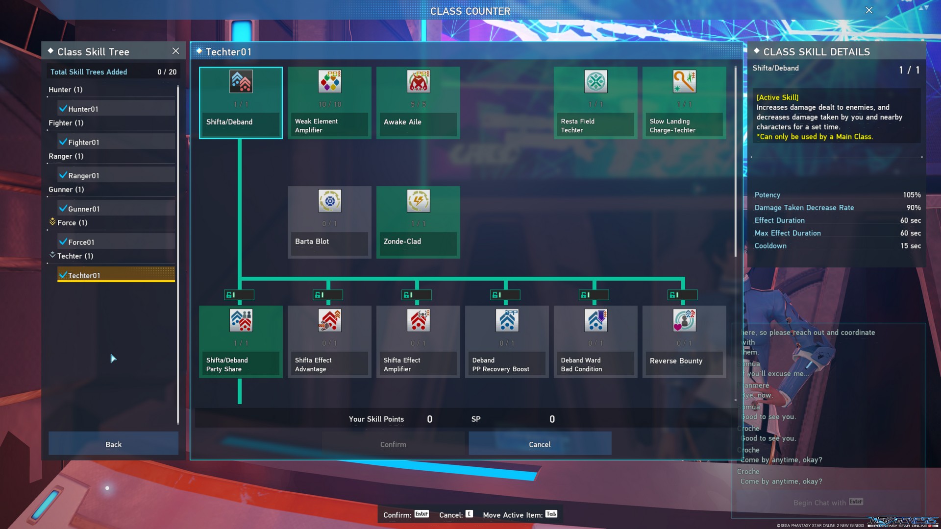
Task: Select the Barta Blot skill icon
Action: [329, 201]
